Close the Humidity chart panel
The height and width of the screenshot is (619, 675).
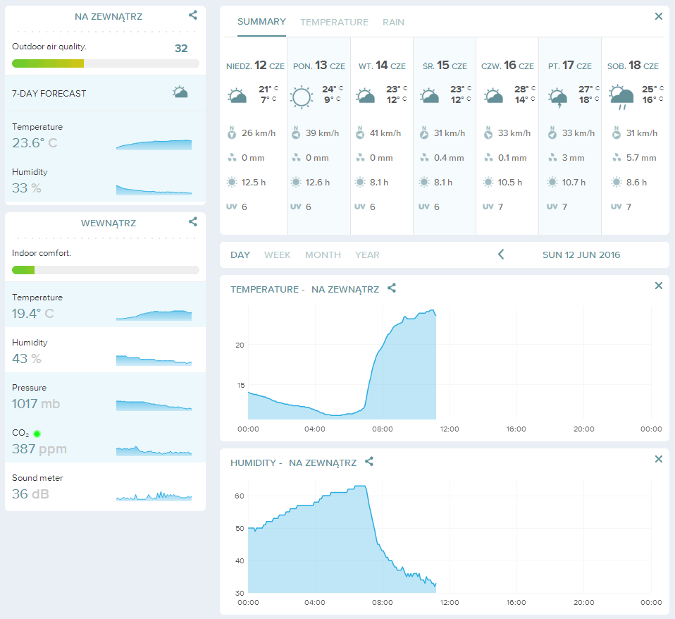coord(659,459)
